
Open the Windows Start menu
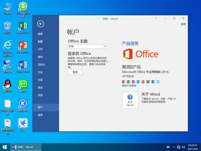pyautogui.click(x=5, y=147)
